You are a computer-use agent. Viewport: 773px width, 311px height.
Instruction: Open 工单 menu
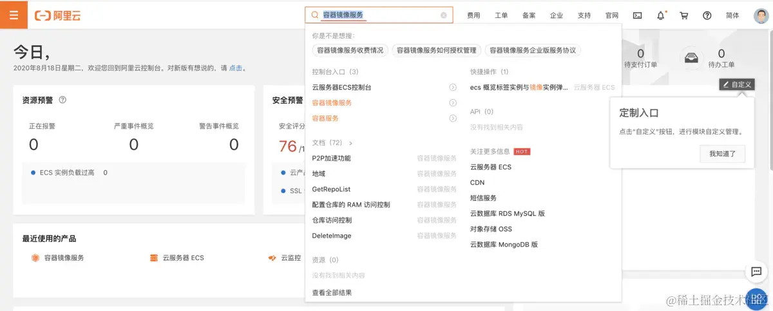pyautogui.click(x=501, y=15)
